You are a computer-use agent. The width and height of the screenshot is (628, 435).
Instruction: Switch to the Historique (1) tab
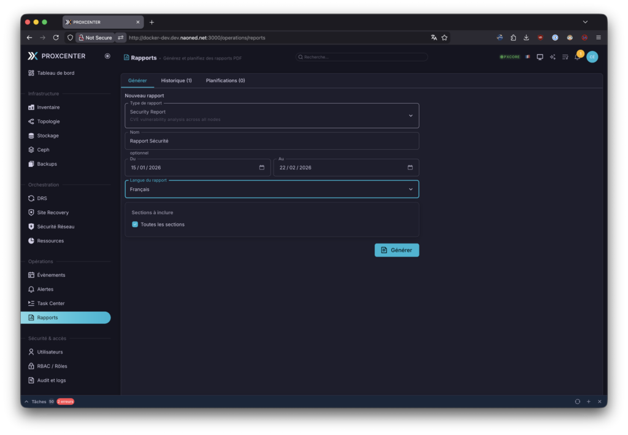point(176,80)
